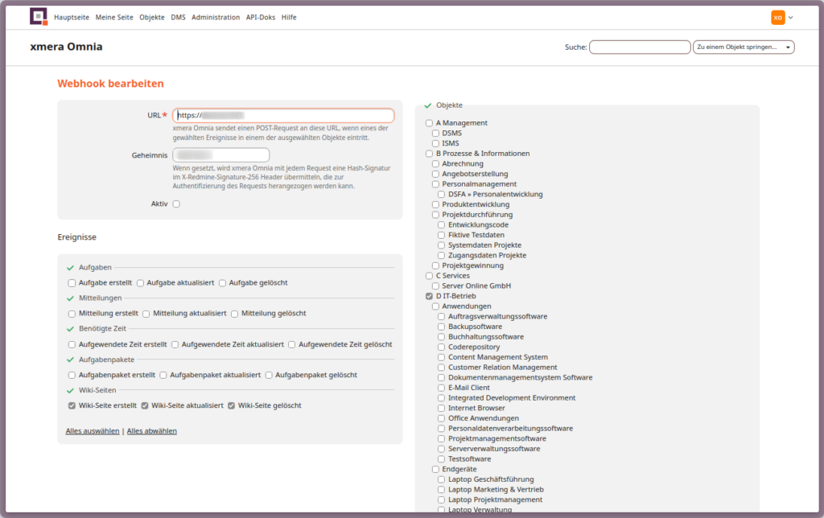The image size is (824, 518).
Task: Check 'Aufgewendete Zeit erstellt' event
Action: 72,344
